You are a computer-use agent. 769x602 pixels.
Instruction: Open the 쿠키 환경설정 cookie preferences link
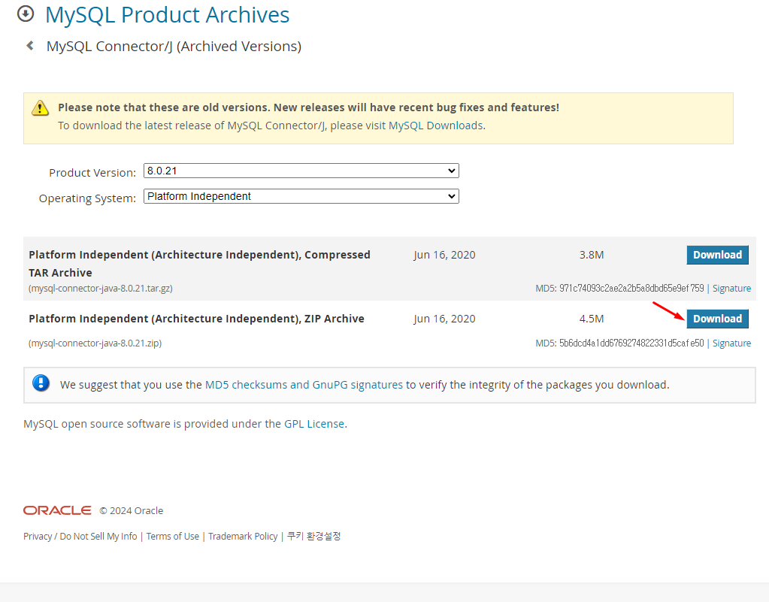[314, 537]
